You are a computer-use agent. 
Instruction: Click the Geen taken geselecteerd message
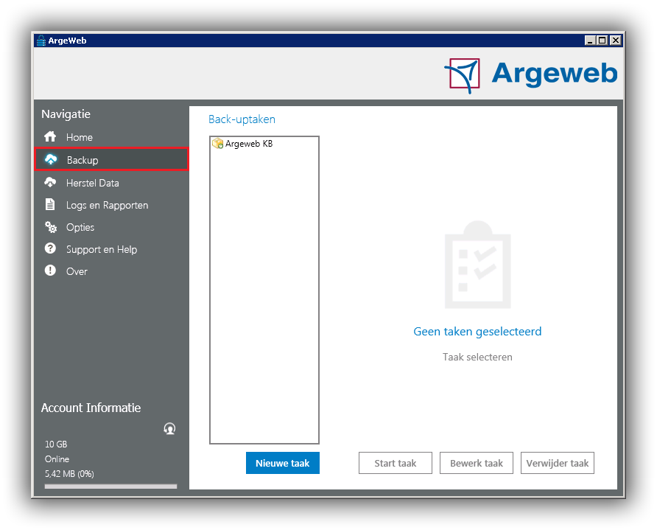click(x=477, y=331)
